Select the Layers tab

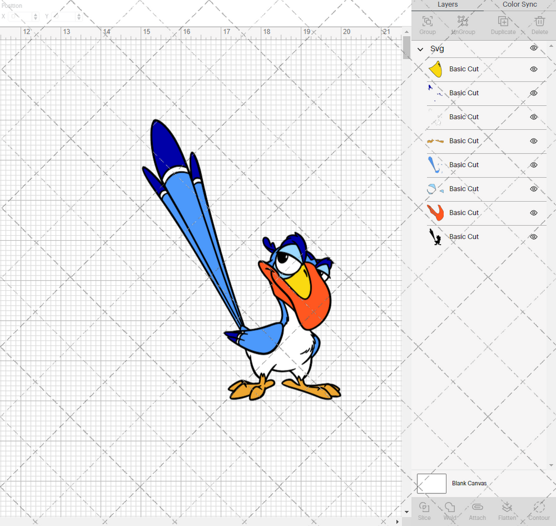click(448, 5)
